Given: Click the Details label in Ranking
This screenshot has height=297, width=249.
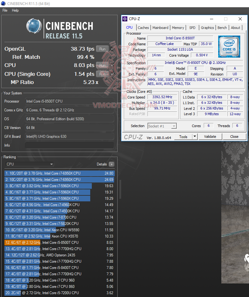Looking at the screenshot, I should (102, 164).
